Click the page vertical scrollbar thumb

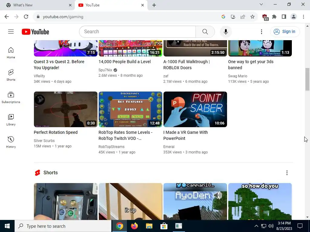coord(307,79)
